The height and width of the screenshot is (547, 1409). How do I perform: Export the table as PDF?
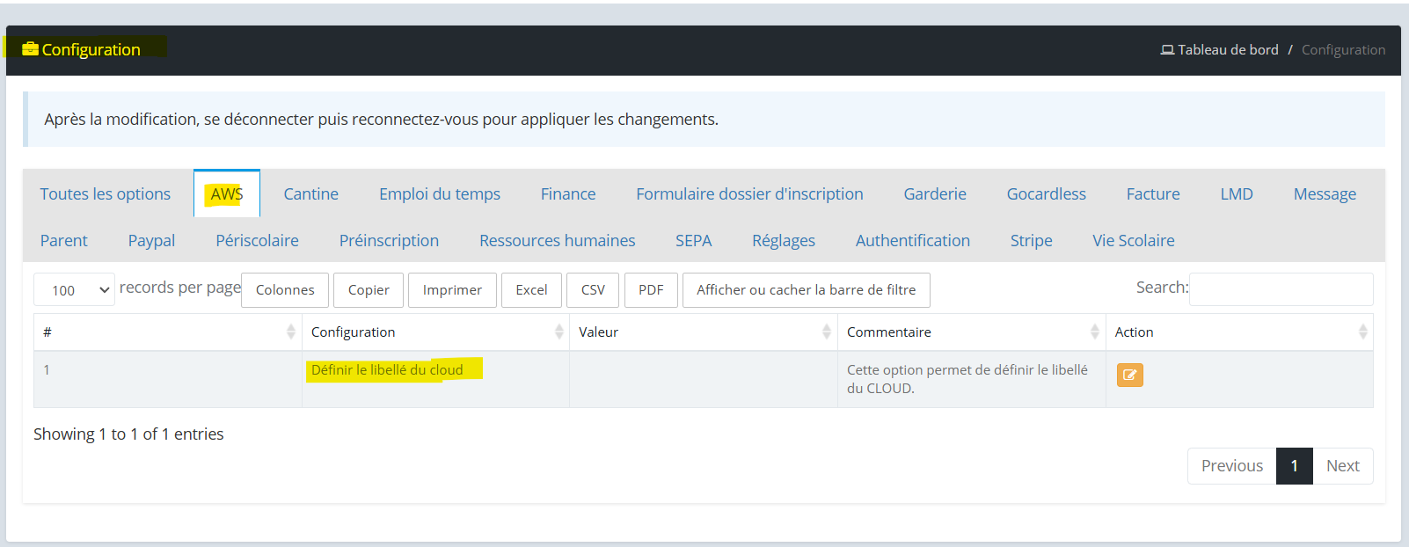[651, 289]
